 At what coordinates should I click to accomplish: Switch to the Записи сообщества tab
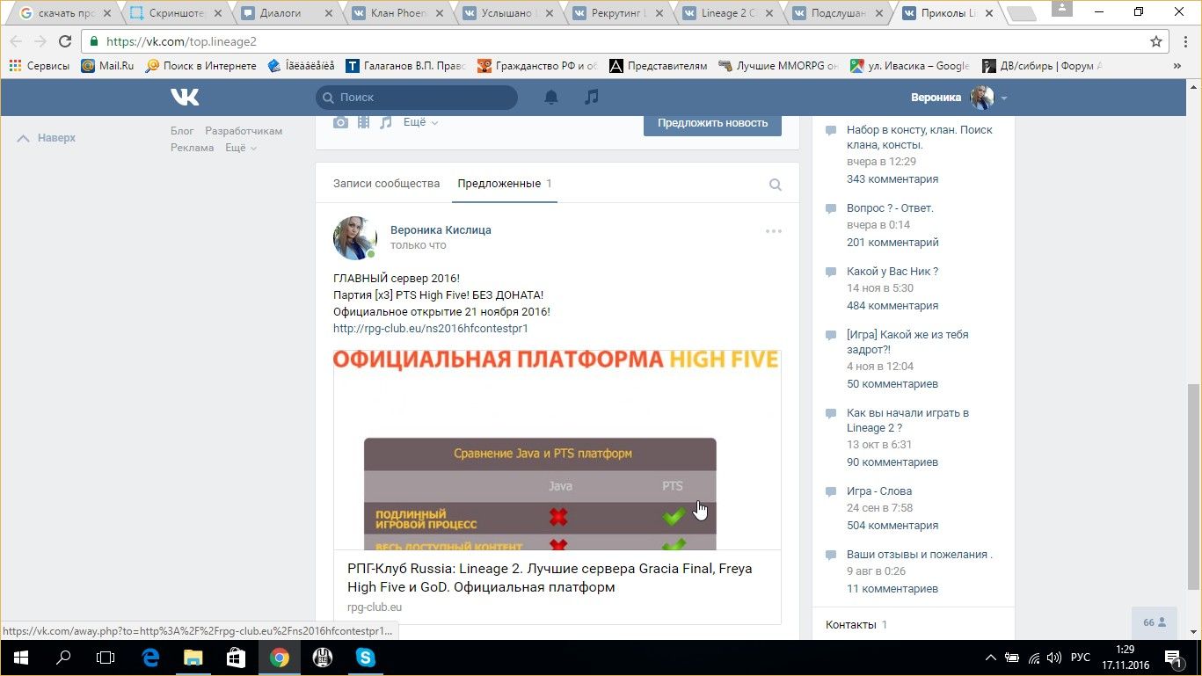(x=386, y=184)
